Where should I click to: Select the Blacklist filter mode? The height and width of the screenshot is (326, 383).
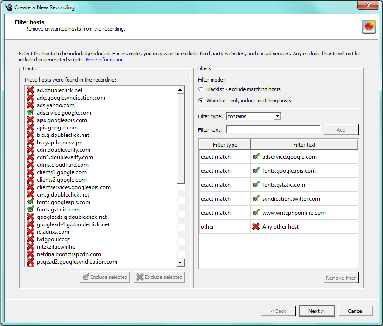click(x=201, y=89)
